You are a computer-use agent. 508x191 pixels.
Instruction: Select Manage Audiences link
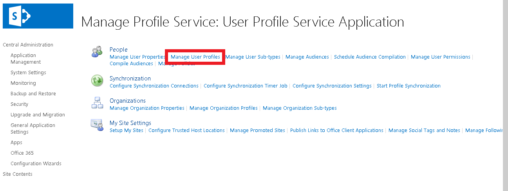pos(307,57)
